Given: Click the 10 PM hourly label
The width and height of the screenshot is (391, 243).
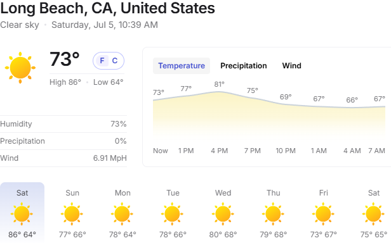Looking at the screenshot, I should pos(286,151).
